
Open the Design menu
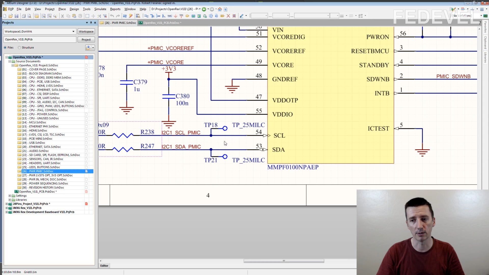point(74,9)
